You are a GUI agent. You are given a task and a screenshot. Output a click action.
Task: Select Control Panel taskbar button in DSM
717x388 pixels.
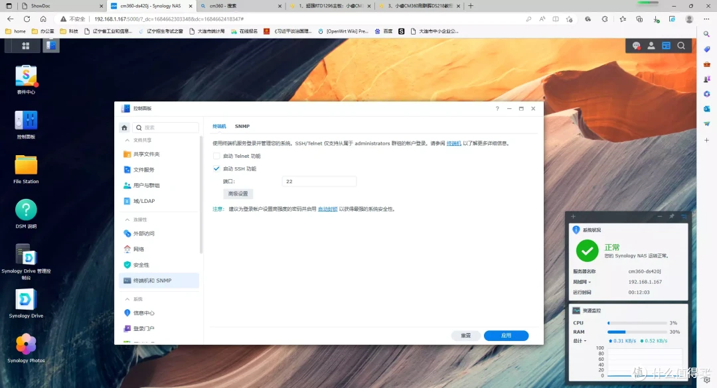[51, 46]
